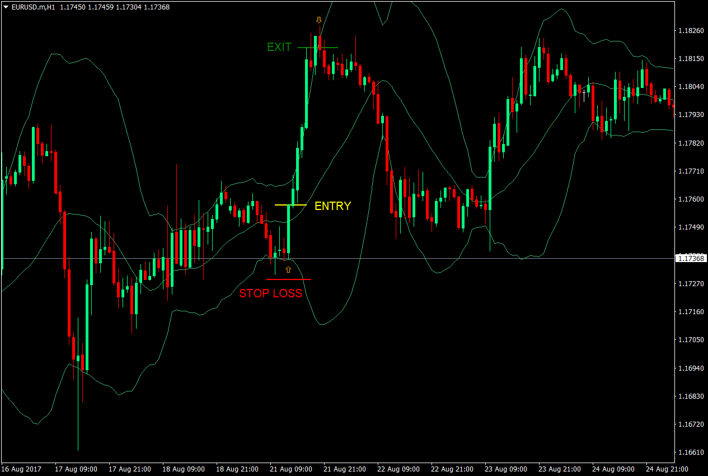Open the chart dropdown triangle beside EURUSD.m,H1
Image resolution: width=708 pixels, height=476 pixels.
click(x=6, y=7)
